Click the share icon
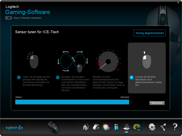Screen dimensions: 182x136 point(163,127)
